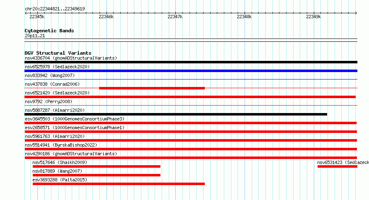Click the 22347k ruler label
Screen dimensions: 369x200
175,17
